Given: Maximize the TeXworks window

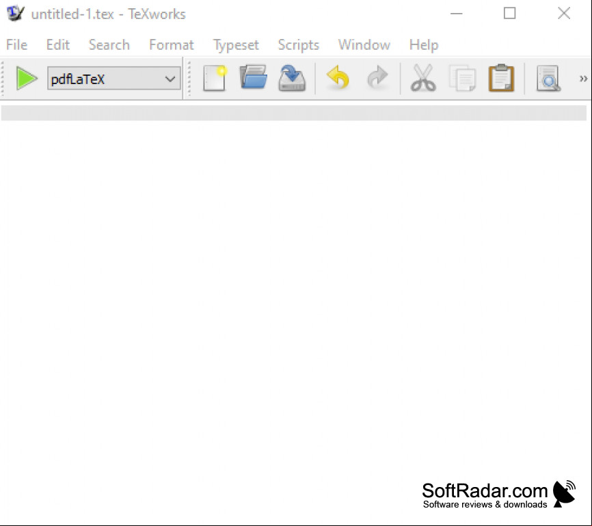Looking at the screenshot, I should pyautogui.click(x=510, y=14).
